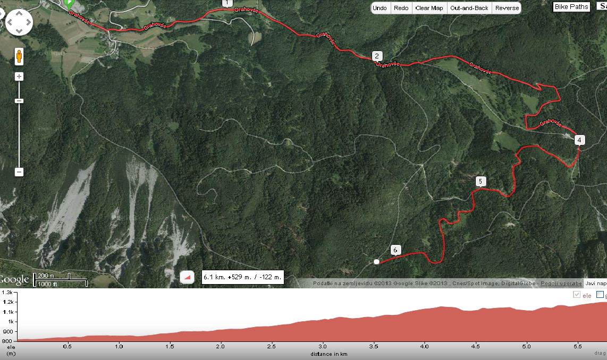Click the map pan navigation control
This screenshot has width=607, height=360.
pos(19,22)
